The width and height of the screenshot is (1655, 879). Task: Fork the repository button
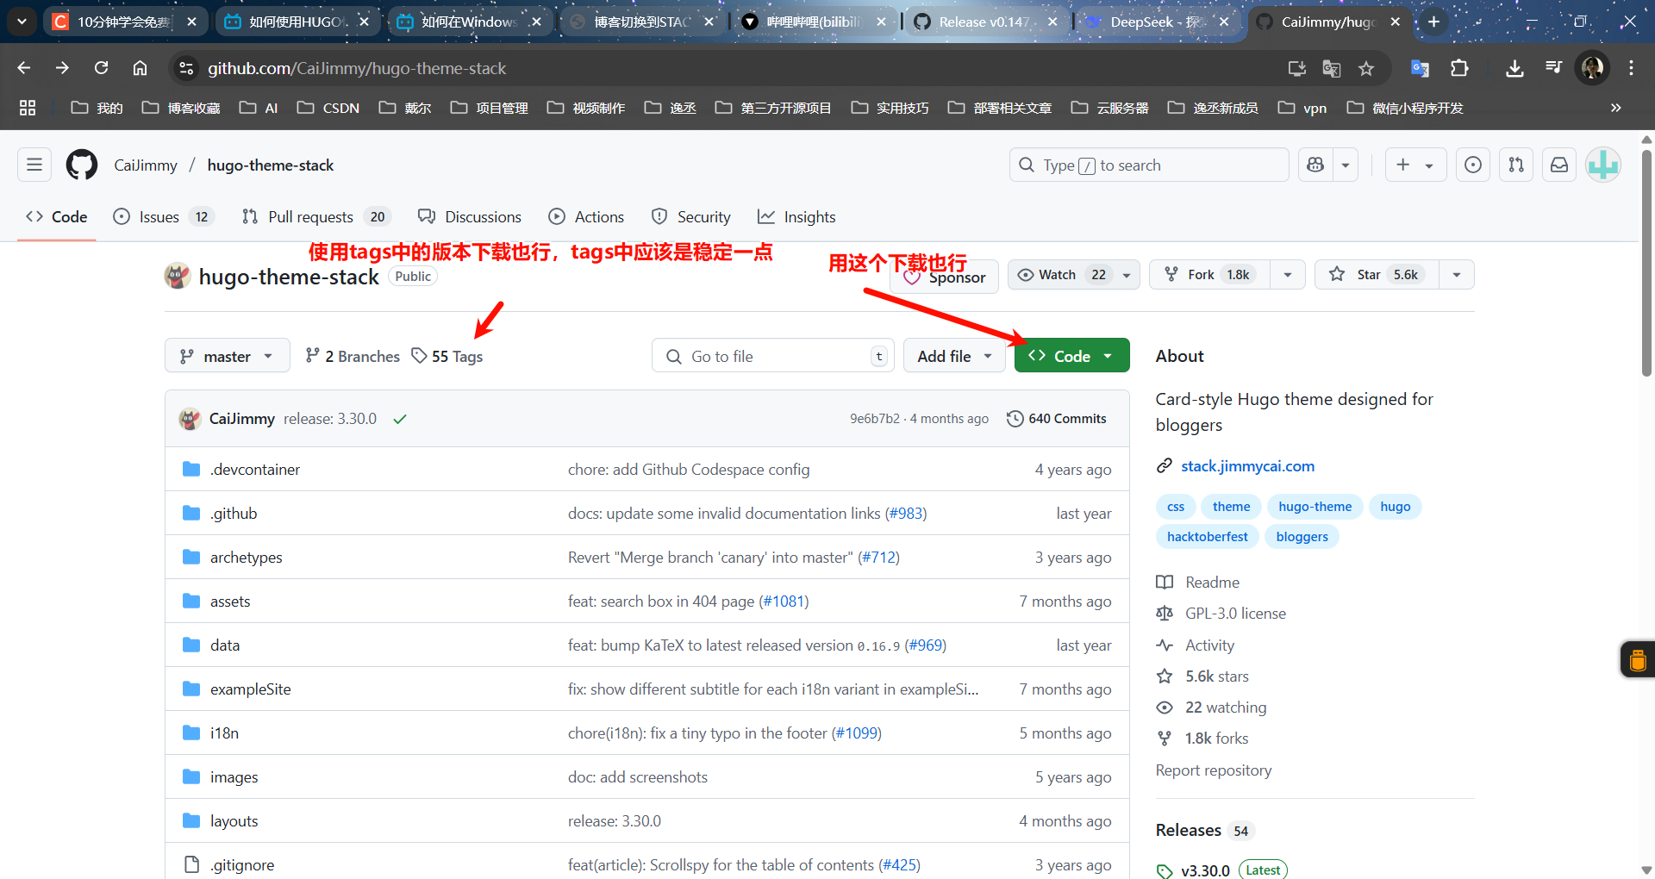point(1209,275)
